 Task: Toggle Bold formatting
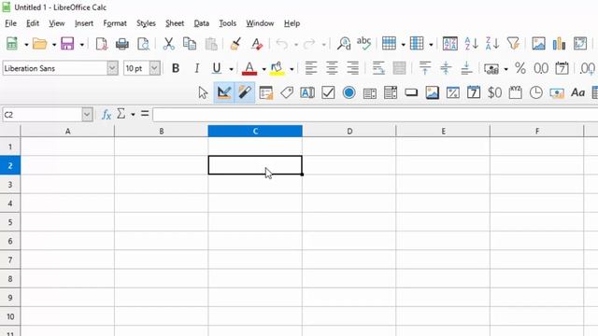[x=176, y=68]
